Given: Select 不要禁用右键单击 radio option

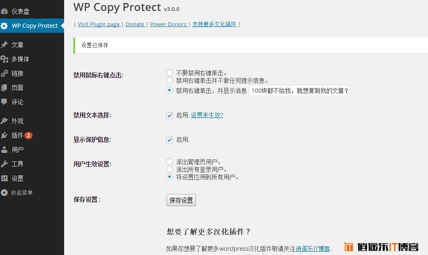Looking at the screenshot, I should click(170, 72).
